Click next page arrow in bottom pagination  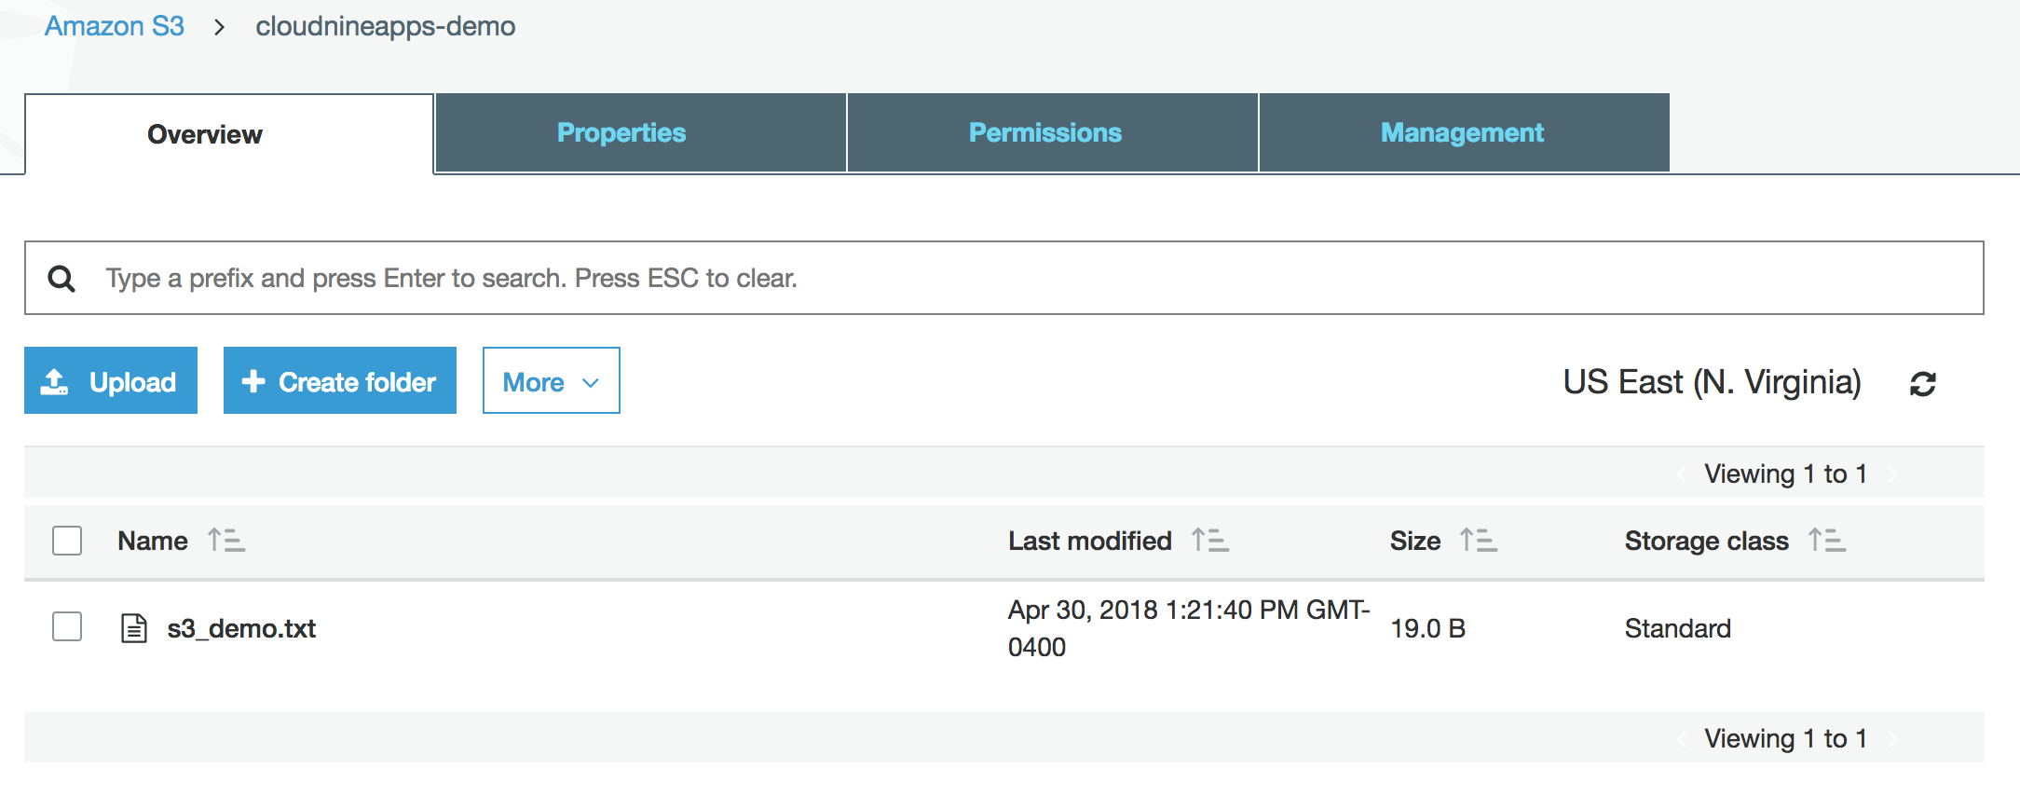[1892, 739]
